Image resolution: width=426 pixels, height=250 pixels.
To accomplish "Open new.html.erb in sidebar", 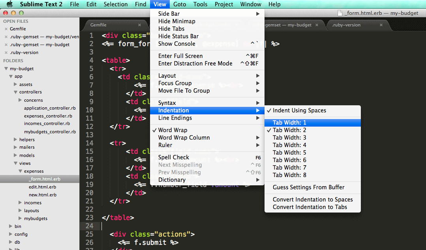I will point(43,195).
